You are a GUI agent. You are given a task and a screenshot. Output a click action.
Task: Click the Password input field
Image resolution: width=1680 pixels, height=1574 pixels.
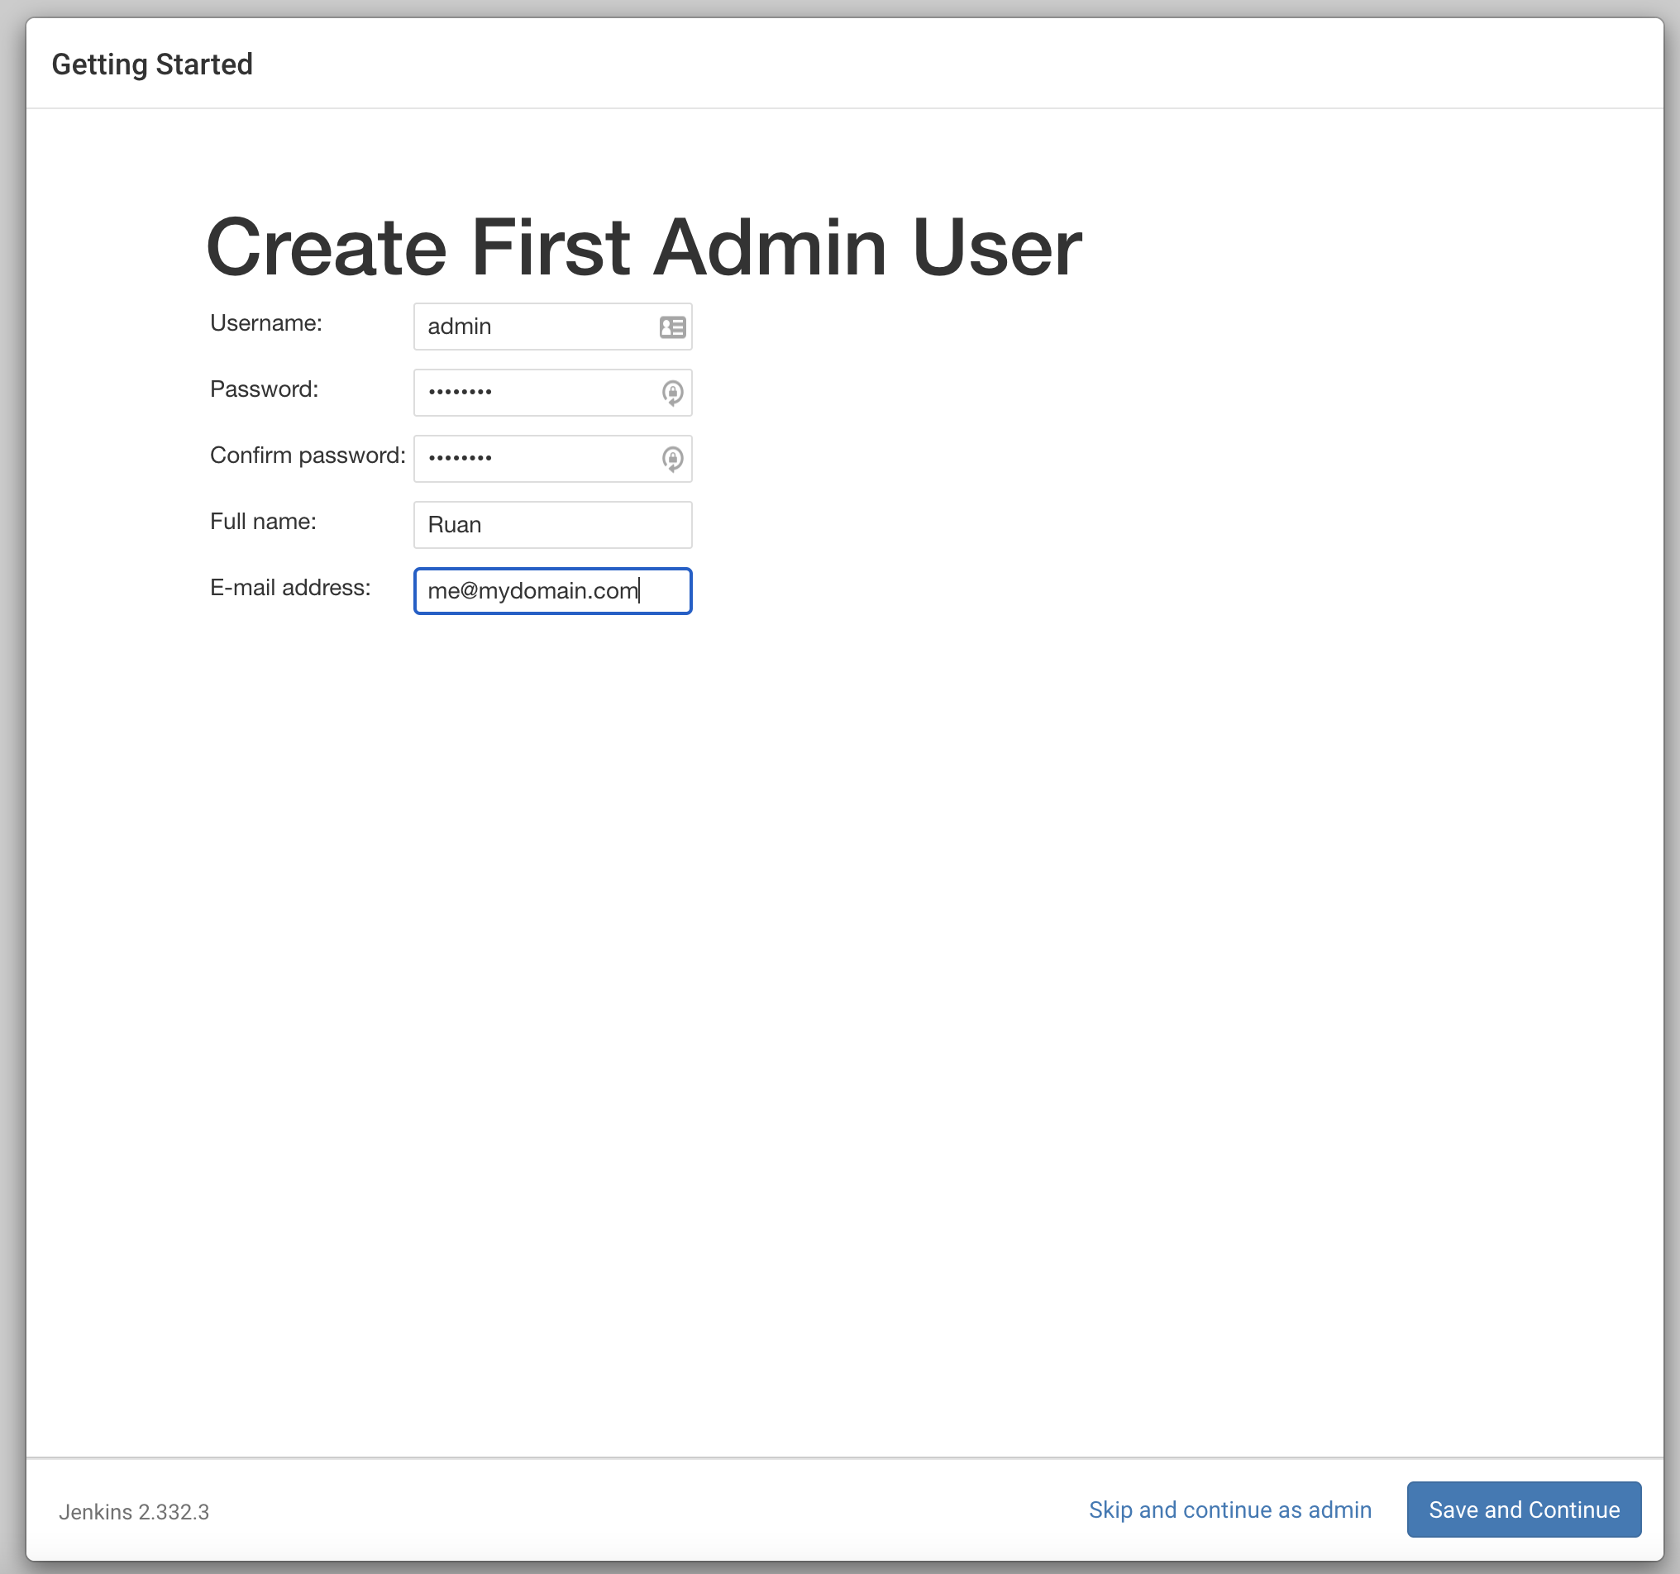click(553, 392)
